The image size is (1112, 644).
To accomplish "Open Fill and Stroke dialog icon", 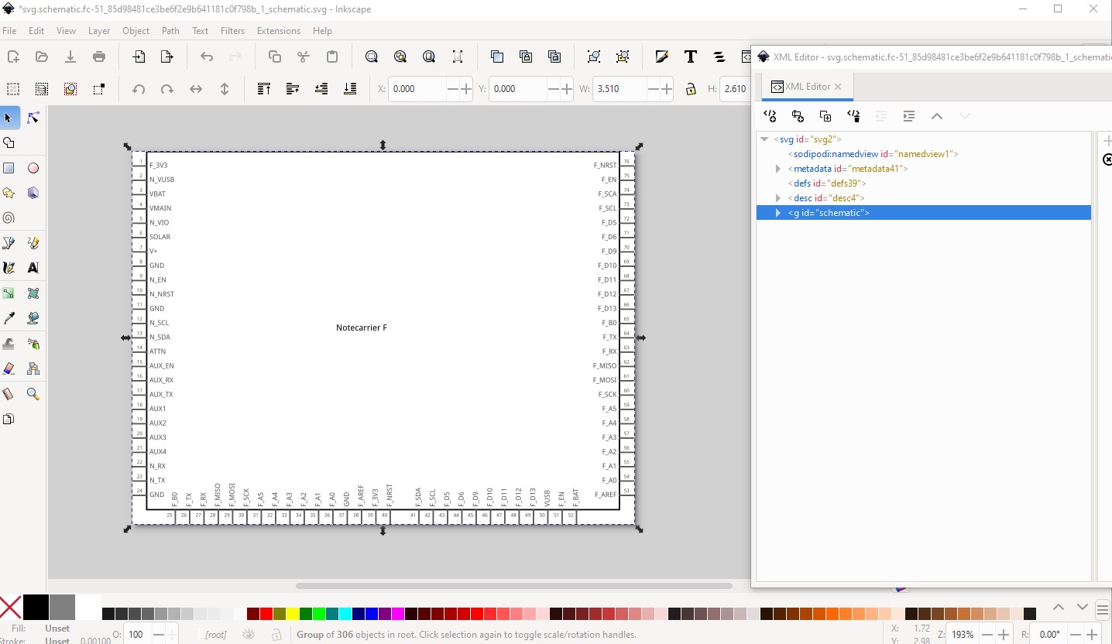I will [662, 57].
